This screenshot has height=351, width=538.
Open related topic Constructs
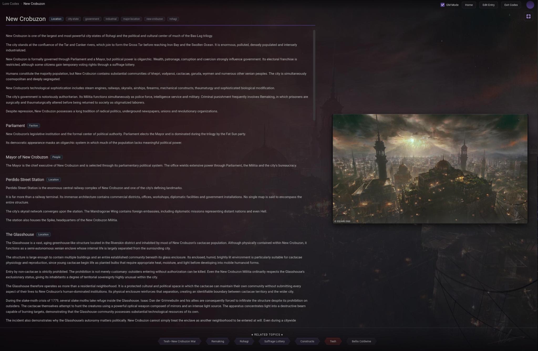coord(307,341)
